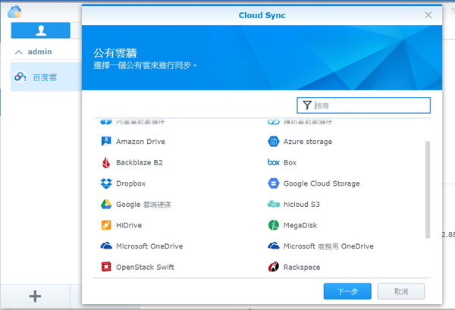This screenshot has width=455, height=310.
Task: Pick the Microsoft OneDrive cloud icon
Action: click(106, 246)
